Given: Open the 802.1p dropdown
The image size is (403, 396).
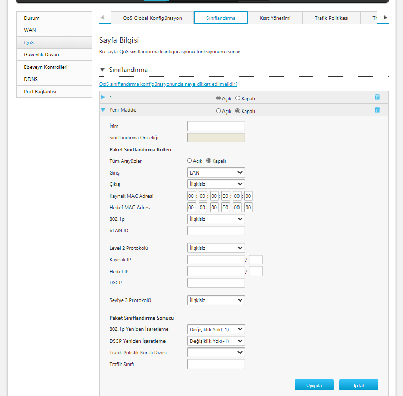Looking at the screenshot, I should pos(216,219).
